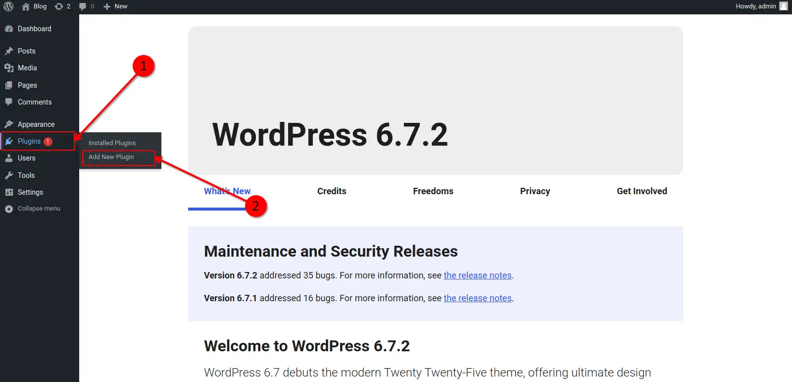
Task: Click the plus New icon
Action: coord(107,6)
